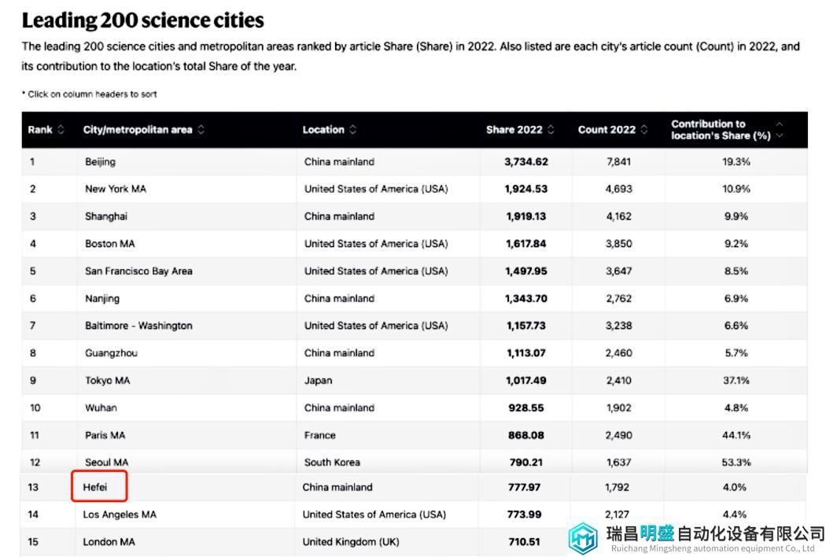Select the Hefei city cell
This screenshot has width=826, height=557.
tap(95, 487)
